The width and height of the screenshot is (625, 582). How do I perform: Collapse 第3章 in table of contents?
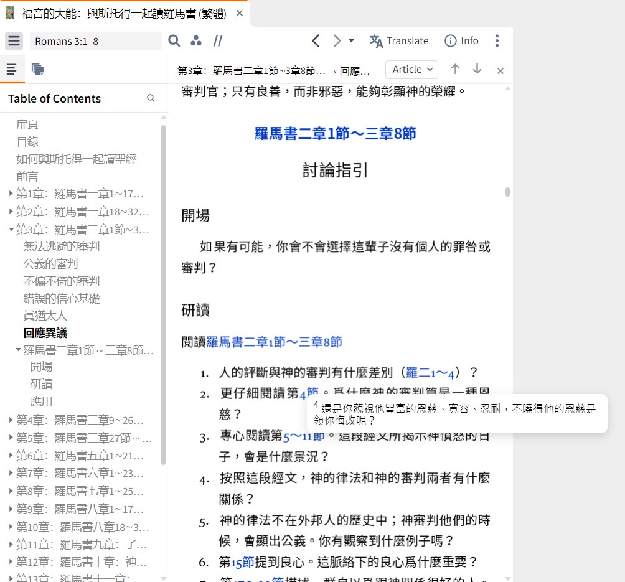coord(11,229)
